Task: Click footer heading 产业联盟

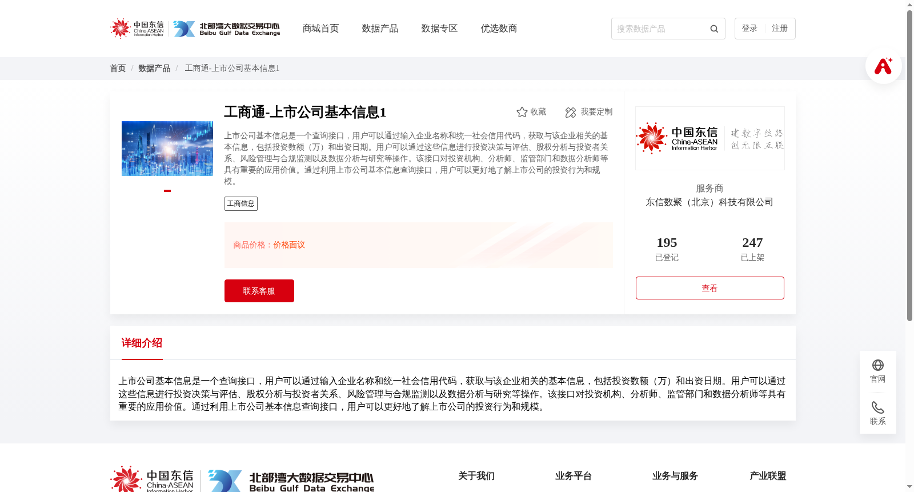Action: pyautogui.click(x=768, y=476)
